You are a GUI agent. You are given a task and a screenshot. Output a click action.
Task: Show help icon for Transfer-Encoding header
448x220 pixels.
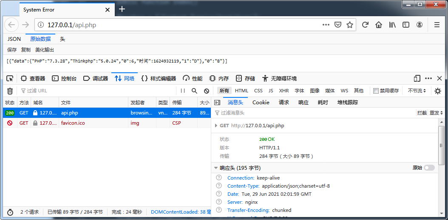click(219, 210)
